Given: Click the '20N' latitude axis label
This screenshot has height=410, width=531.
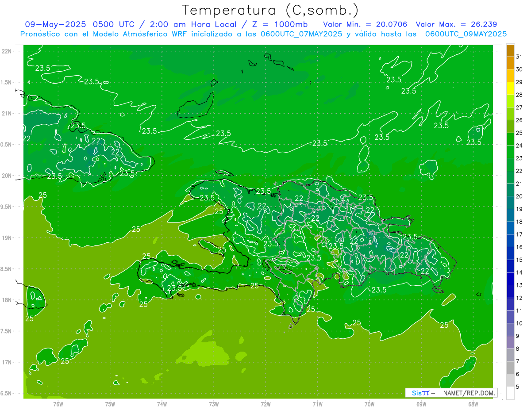Looking at the screenshot, I should point(7,176).
